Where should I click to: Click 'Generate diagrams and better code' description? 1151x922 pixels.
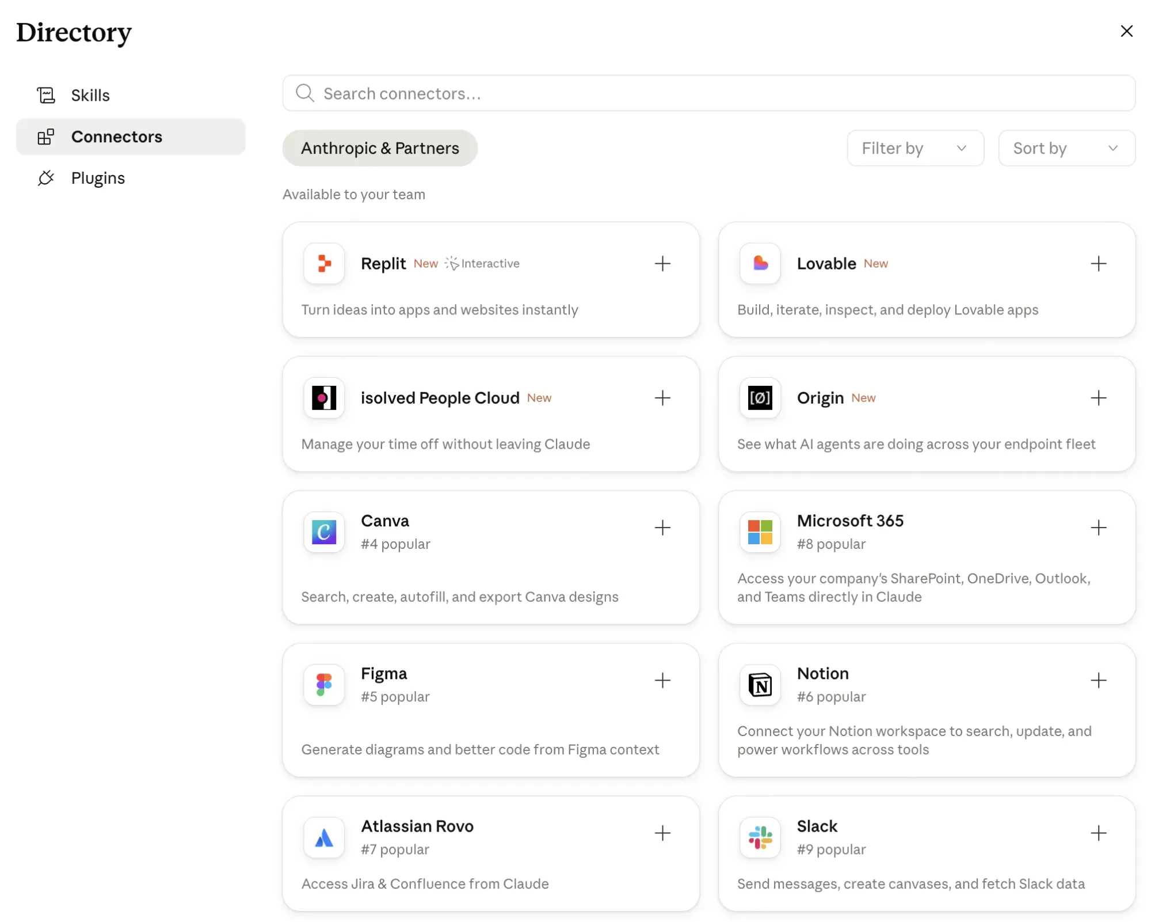[x=481, y=749]
